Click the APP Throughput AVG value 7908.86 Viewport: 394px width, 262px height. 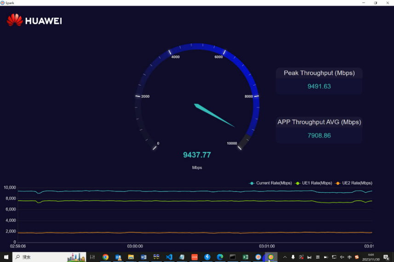point(319,135)
